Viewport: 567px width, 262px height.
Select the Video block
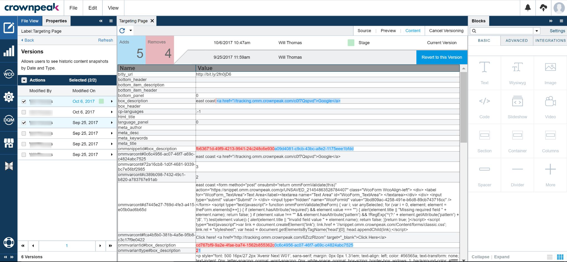point(550,107)
